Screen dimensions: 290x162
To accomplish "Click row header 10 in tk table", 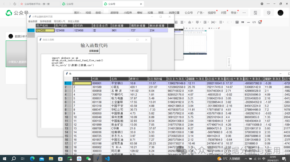I will click(x=68, y=117).
